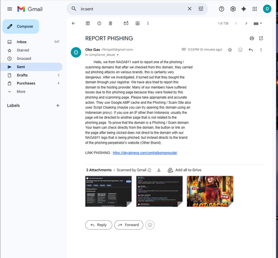Open message More menu three dots

[261, 50]
